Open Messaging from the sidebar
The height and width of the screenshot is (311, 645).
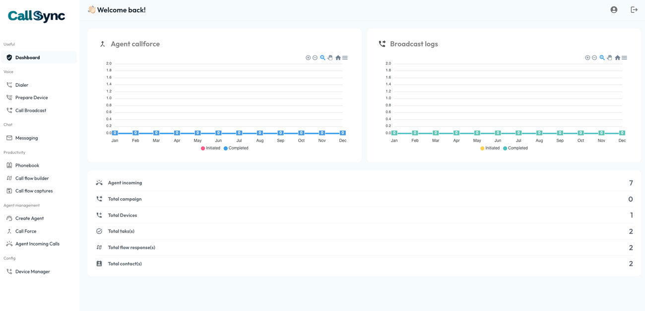tap(26, 138)
